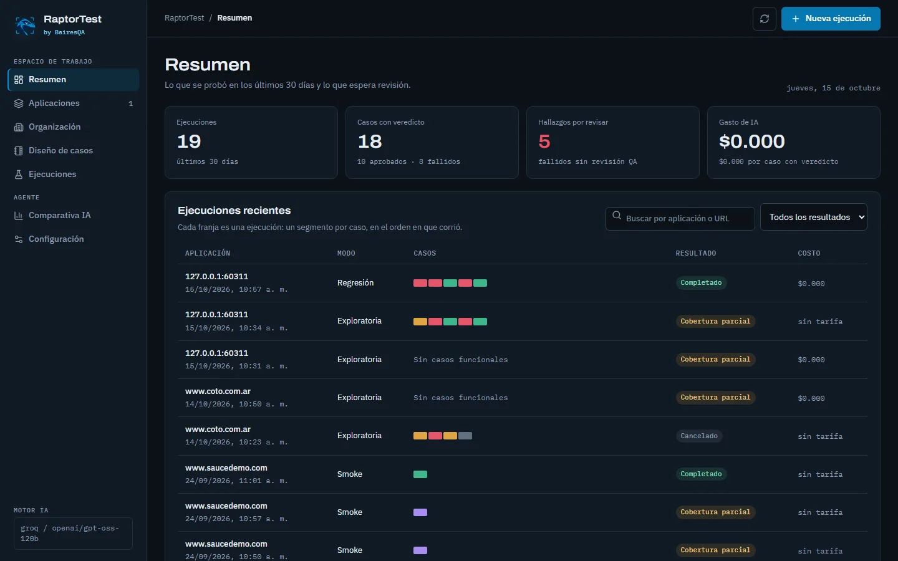Start a Nueva ejecución

tap(831, 19)
